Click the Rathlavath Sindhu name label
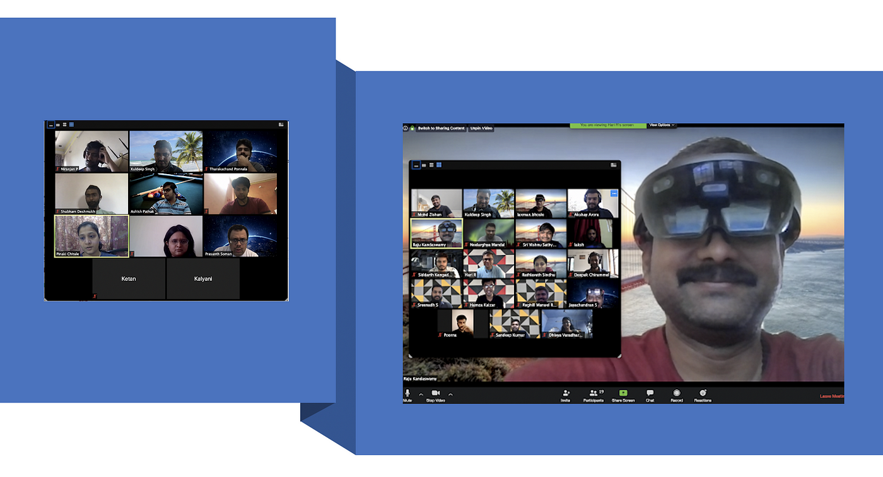 tap(537, 275)
